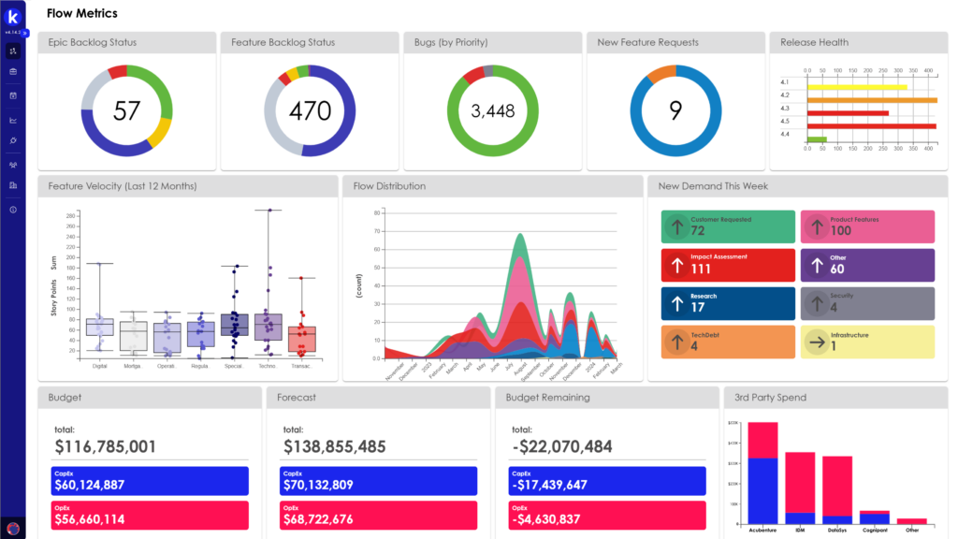This screenshot has width=958, height=539.
Task: Select the Flow Metrics icon in the sidebar
Action: 13,51
